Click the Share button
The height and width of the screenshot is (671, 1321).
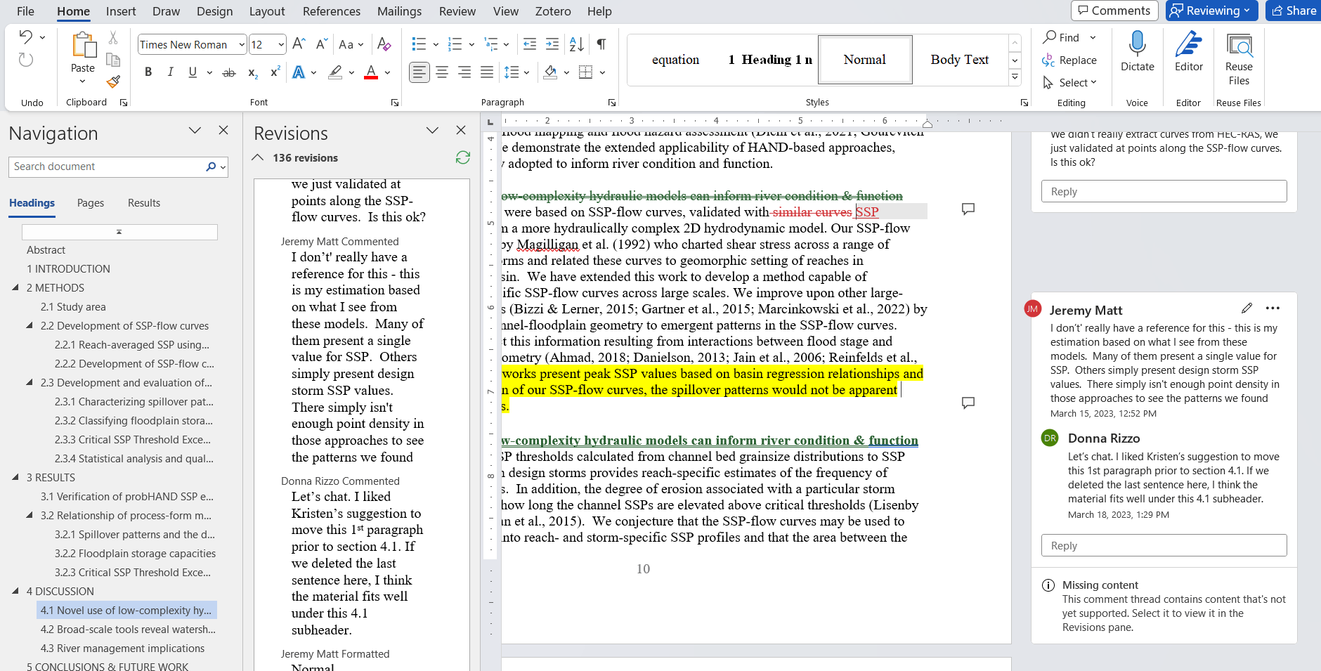(1294, 11)
